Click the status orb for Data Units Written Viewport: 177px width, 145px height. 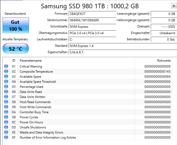[6, 97]
